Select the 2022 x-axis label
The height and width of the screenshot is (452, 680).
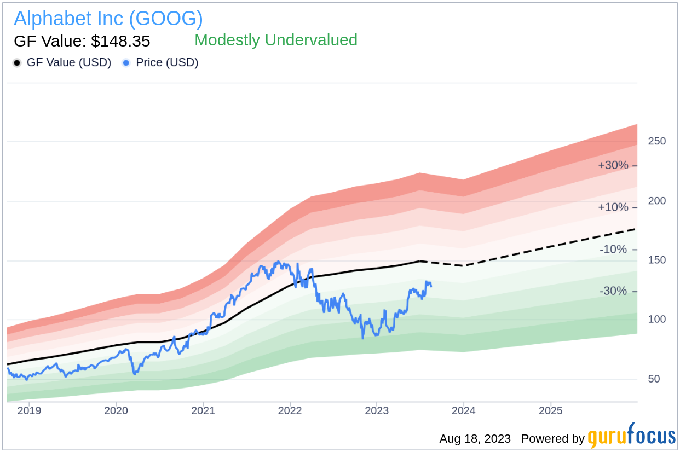pyautogui.click(x=290, y=411)
